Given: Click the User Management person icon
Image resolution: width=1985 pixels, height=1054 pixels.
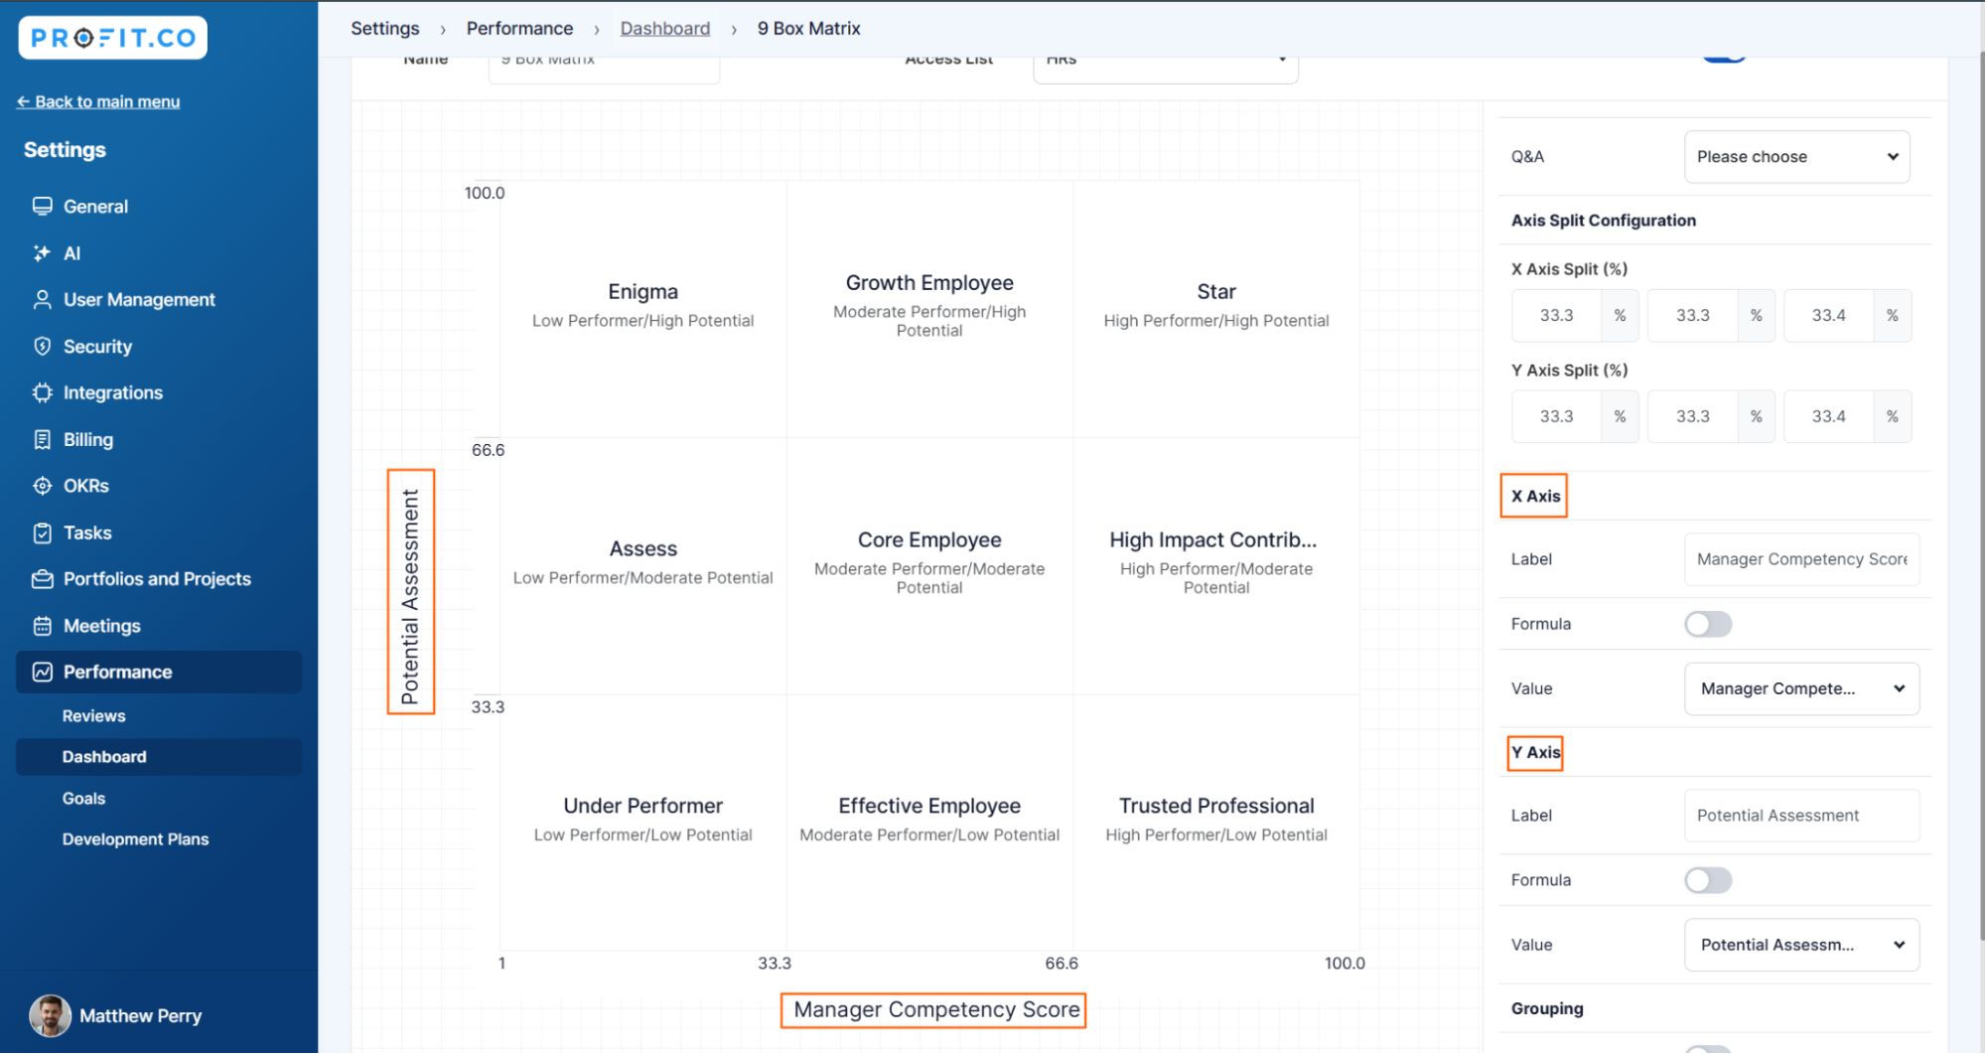Looking at the screenshot, I should click(42, 300).
